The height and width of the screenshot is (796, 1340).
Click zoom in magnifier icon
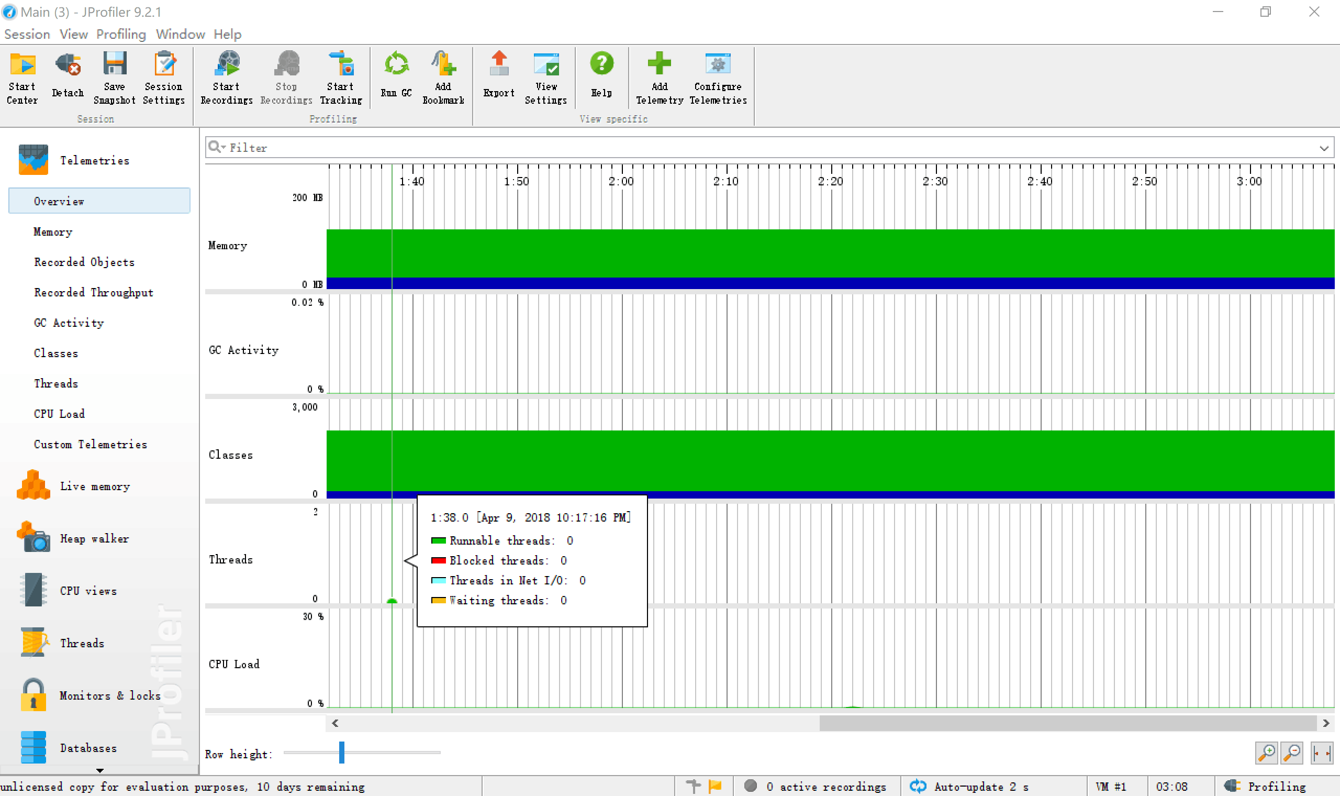point(1267,753)
